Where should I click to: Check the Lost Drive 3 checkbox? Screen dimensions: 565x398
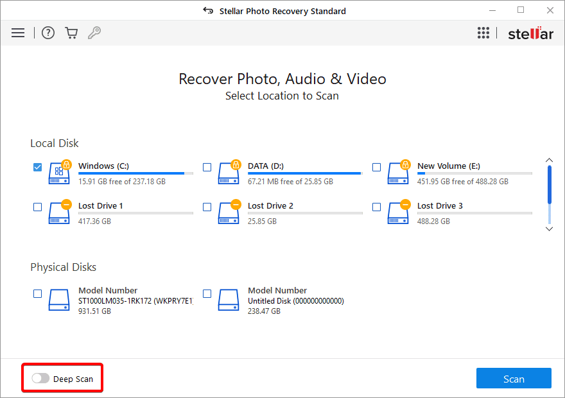point(376,207)
